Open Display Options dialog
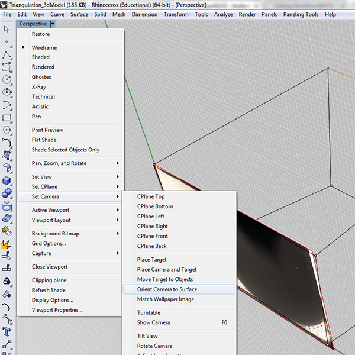The width and height of the screenshot is (355, 355). point(53,300)
